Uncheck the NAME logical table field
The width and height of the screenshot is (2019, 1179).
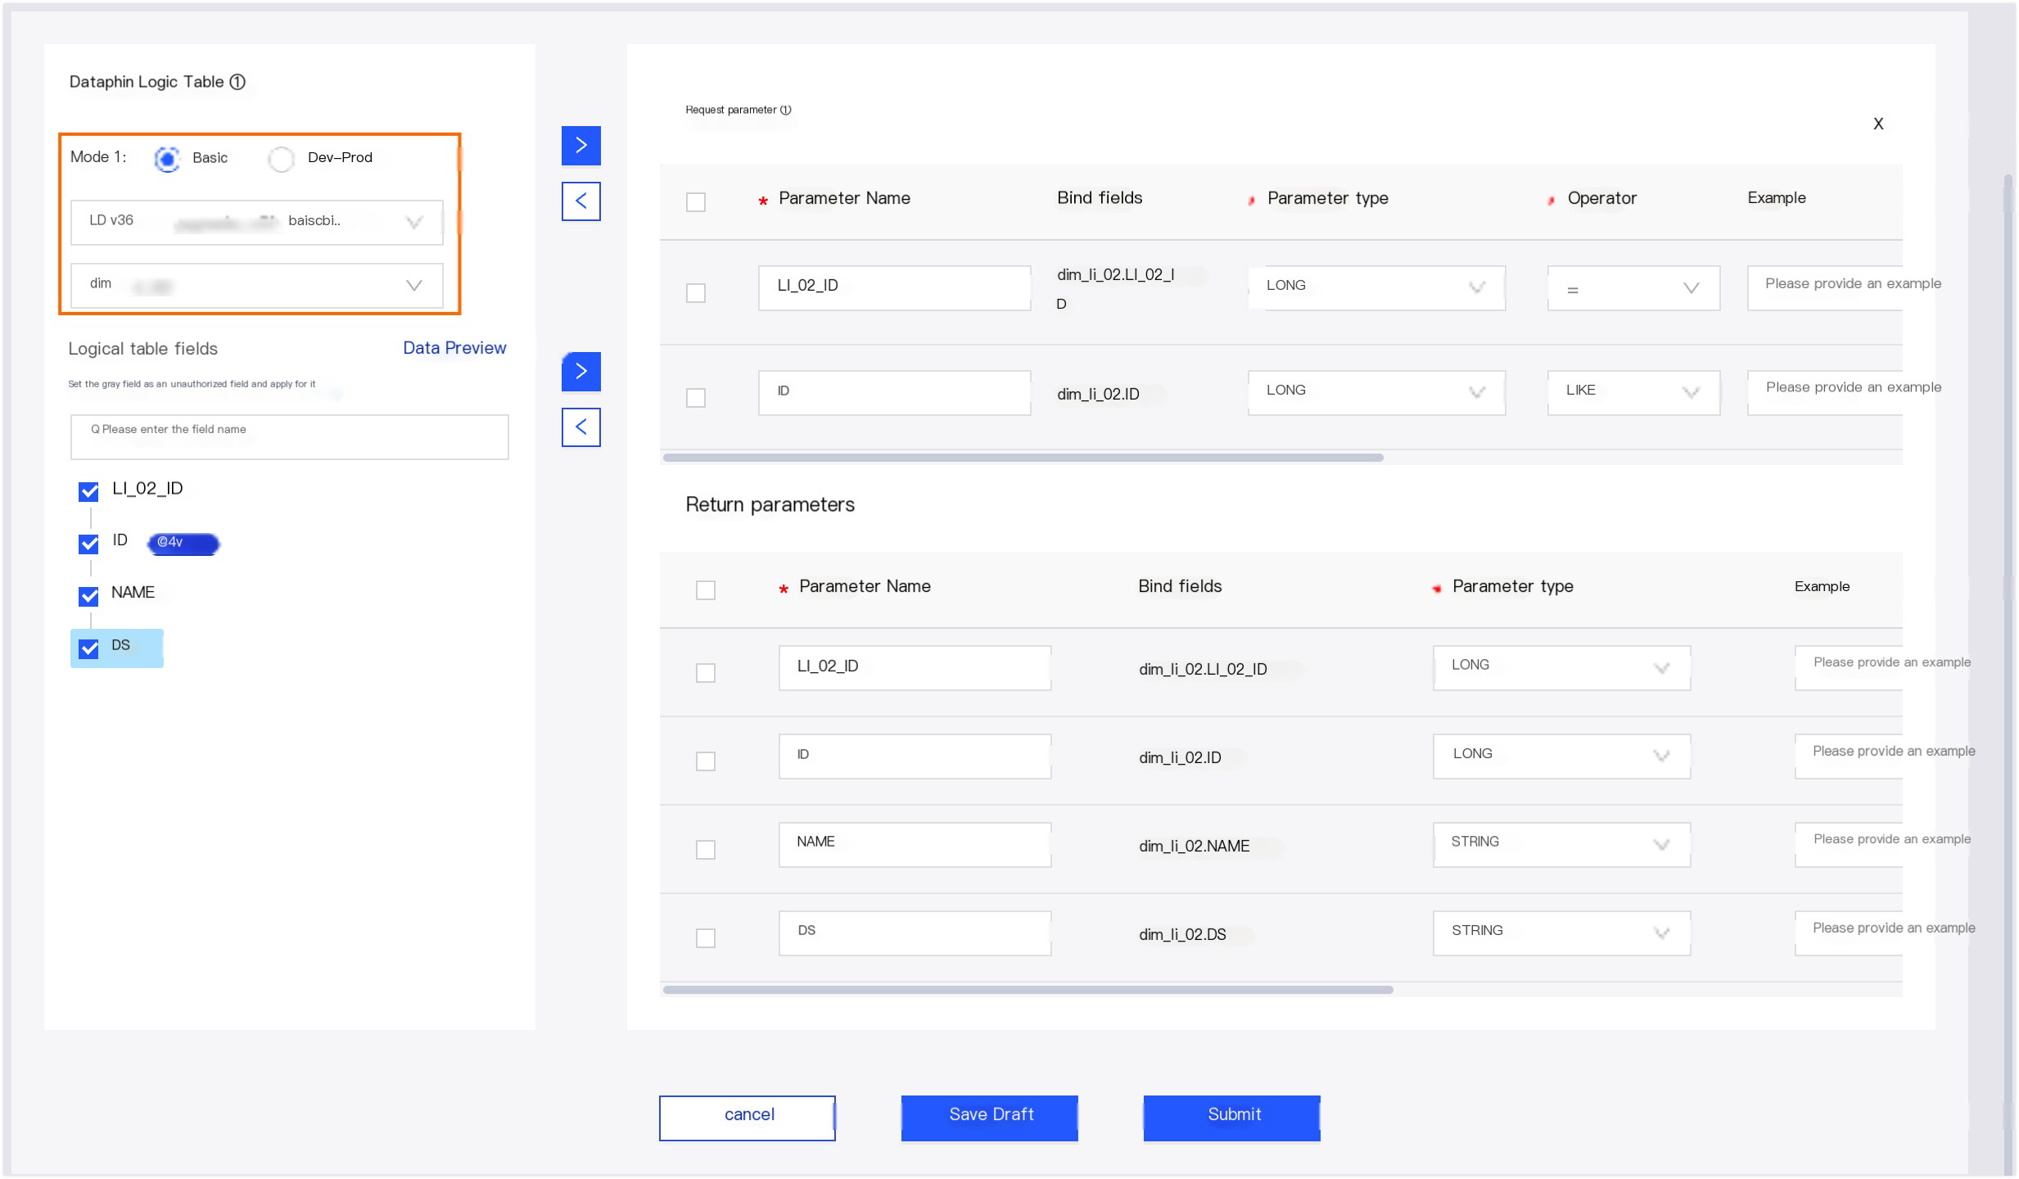[88, 595]
